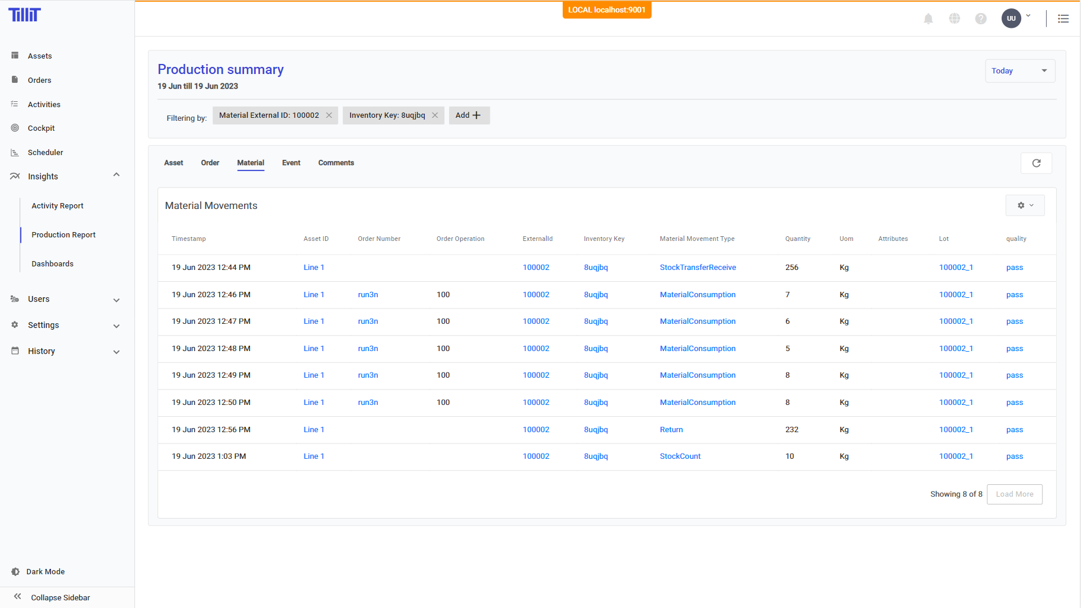Click the Add filter button
This screenshot has width=1081, height=608.
[x=469, y=115]
